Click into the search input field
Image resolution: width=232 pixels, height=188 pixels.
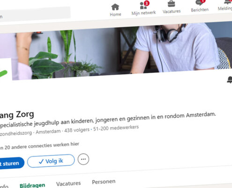(34, 15)
